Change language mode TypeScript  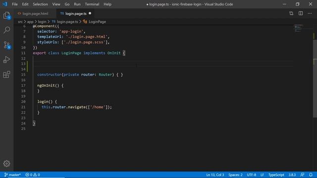[x=276, y=175]
